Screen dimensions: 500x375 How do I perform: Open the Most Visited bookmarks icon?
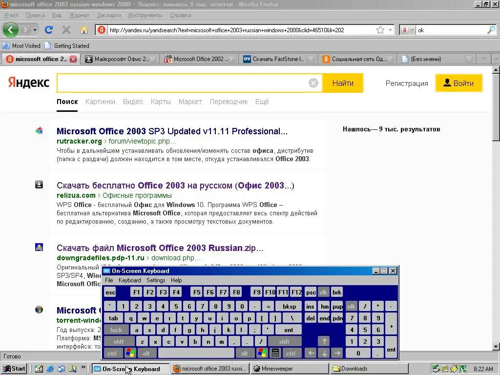coord(6,45)
